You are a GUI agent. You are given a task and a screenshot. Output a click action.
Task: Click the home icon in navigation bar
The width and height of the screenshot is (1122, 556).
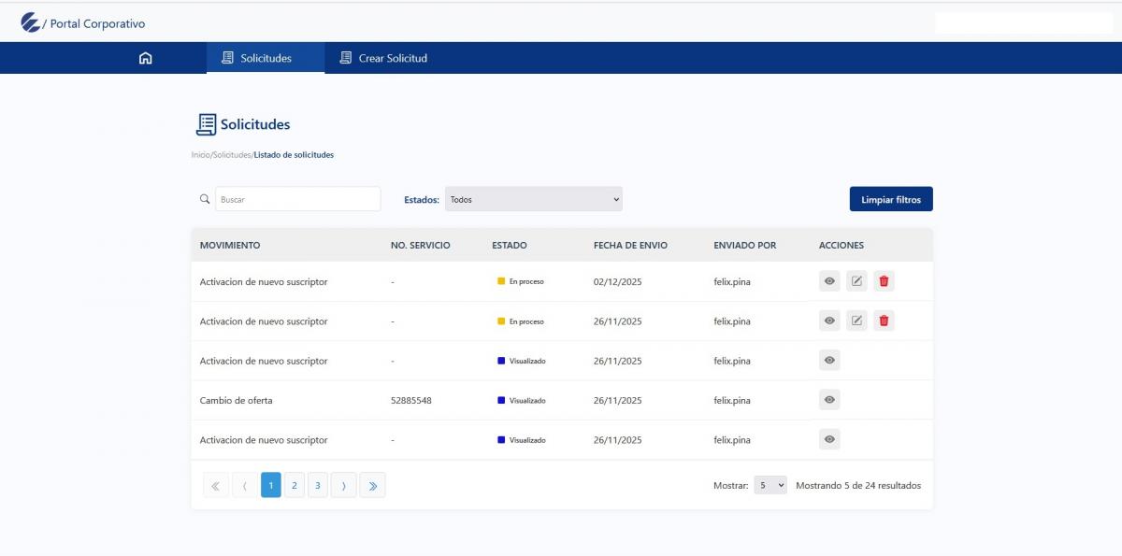pos(145,58)
